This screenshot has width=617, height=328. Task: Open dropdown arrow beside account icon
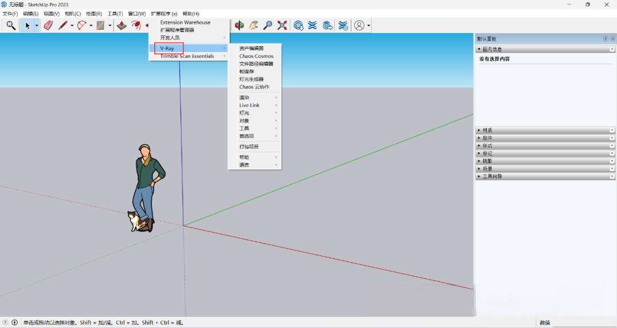click(368, 26)
